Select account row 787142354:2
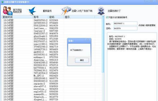Image resolution: width=158 pixels, height=101 pixels. [52, 73]
